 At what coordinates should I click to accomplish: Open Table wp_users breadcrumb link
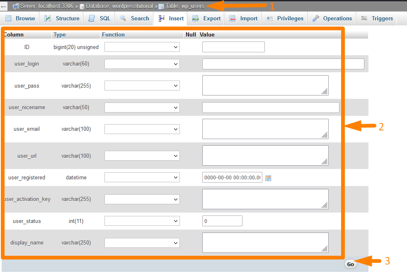[185, 6]
